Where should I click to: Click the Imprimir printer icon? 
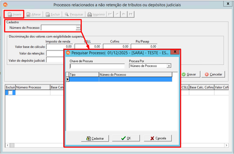pyautogui.click(x=89, y=15)
